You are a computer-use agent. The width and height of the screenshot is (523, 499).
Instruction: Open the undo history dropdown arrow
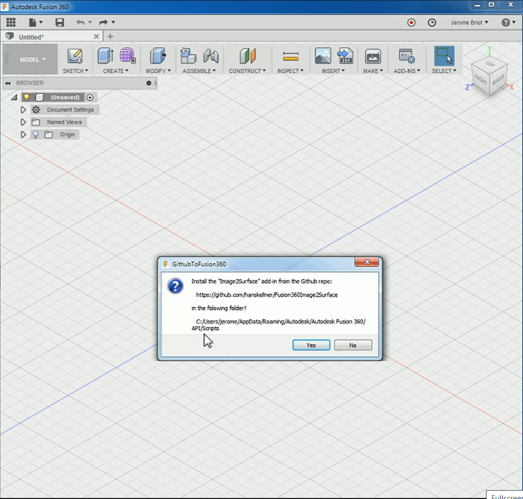pos(90,22)
